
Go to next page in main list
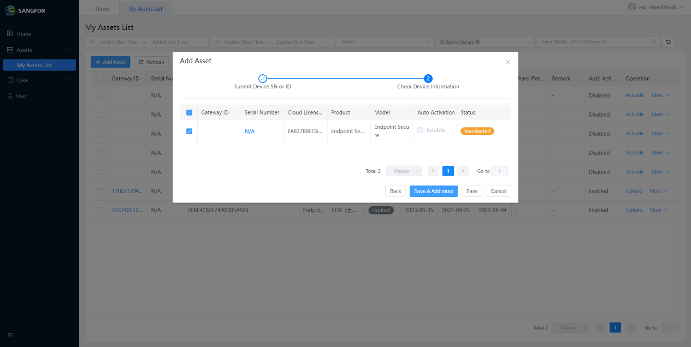click(x=630, y=328)
